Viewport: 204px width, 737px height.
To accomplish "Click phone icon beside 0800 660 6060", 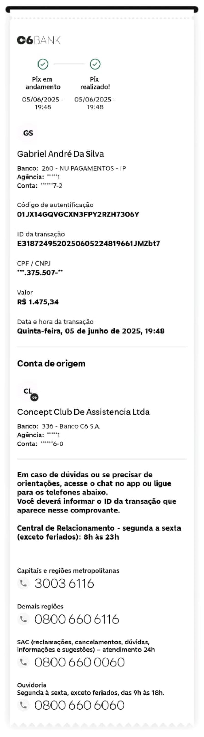I will (23, 705).
